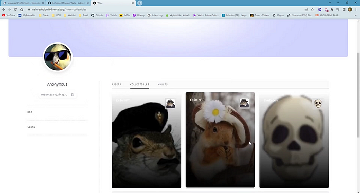
Task: Click the address bar URL field
Action: [165, 9]
